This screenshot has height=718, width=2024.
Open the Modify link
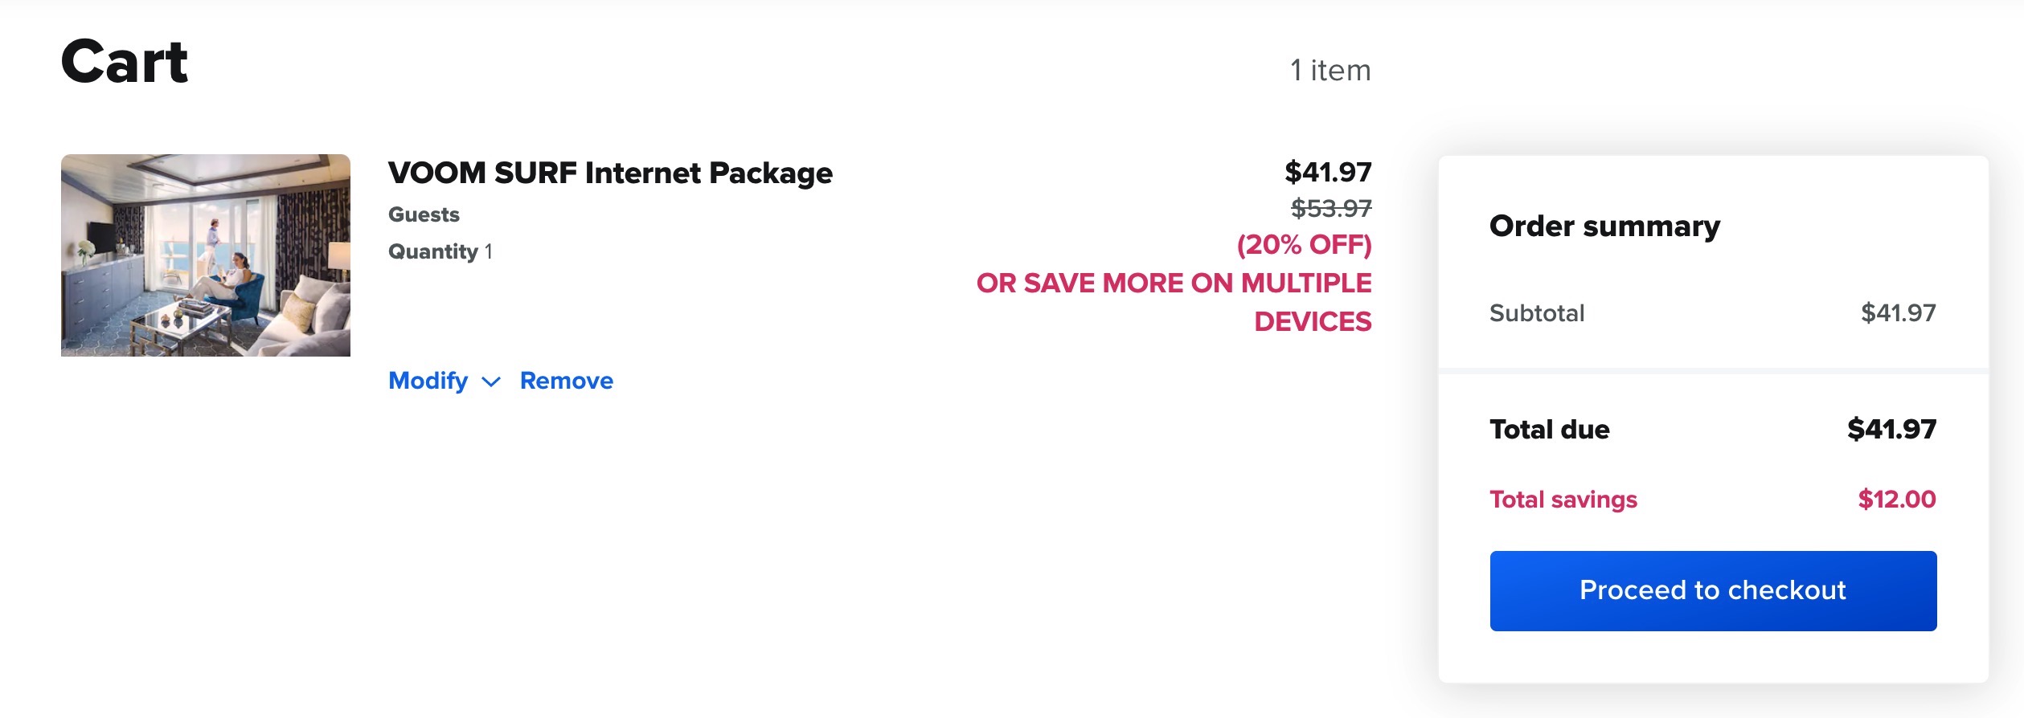[x=428, y=381]
